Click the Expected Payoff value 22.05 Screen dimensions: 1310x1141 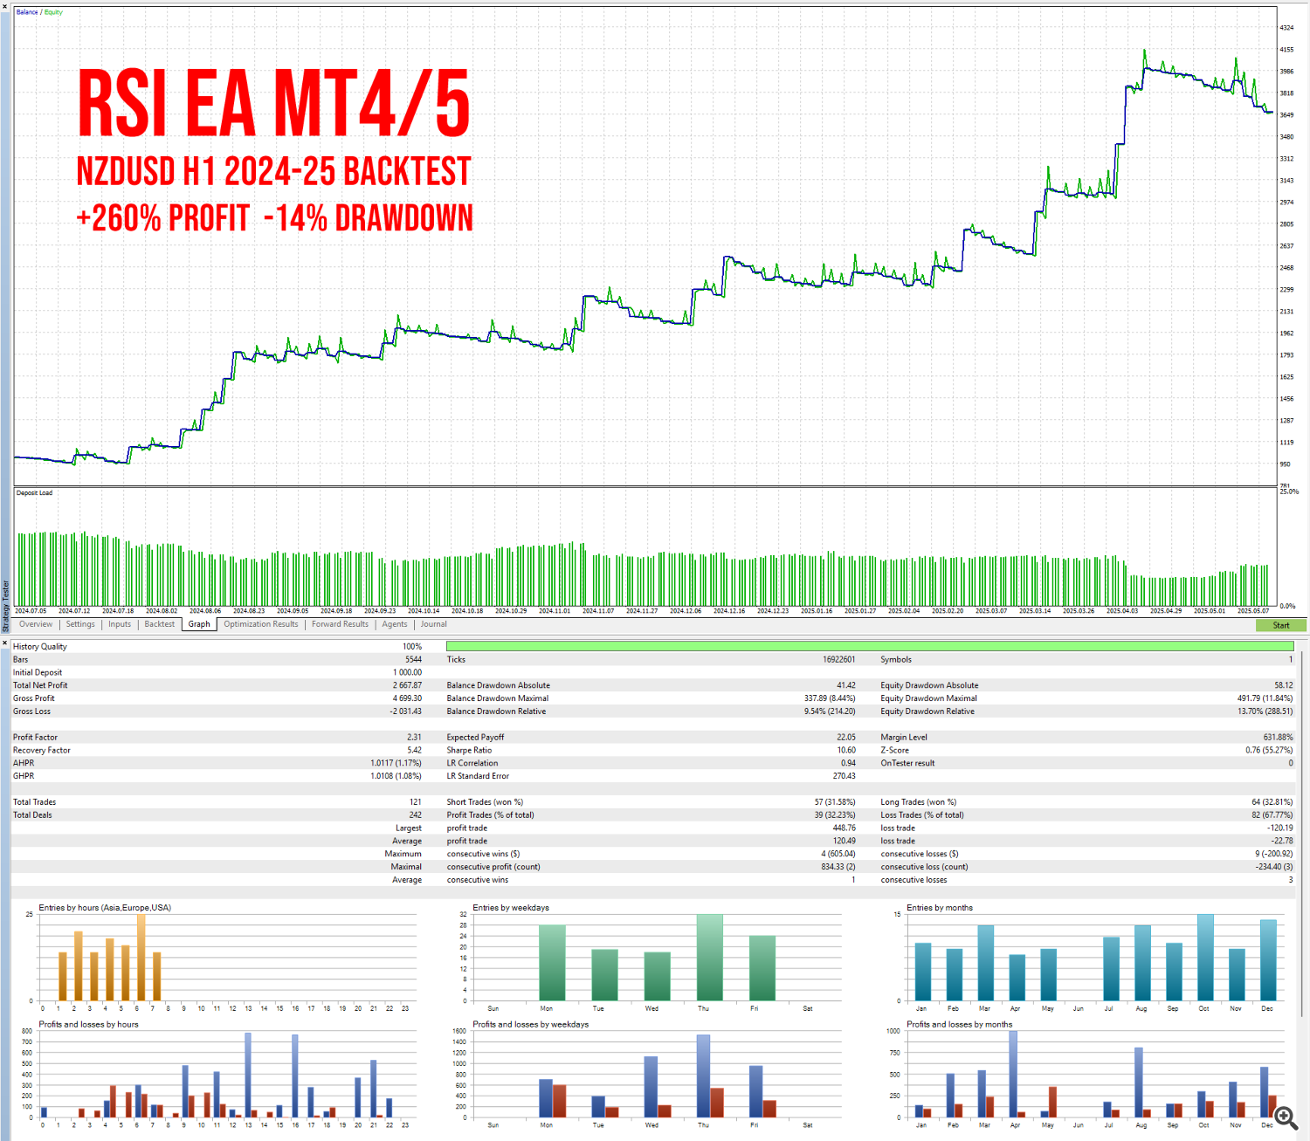coord(845,738)
